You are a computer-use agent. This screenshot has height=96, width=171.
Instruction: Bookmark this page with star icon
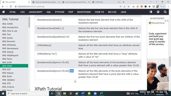point(129,6)
